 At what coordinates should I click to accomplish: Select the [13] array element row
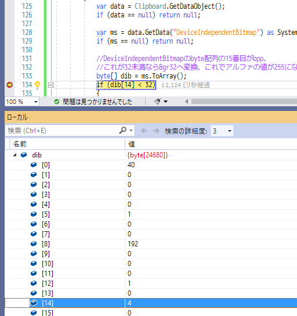point(153,293)
